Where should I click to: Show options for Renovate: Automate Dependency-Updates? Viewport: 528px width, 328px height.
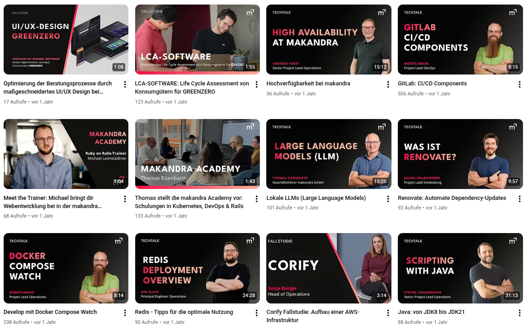[519, 199]
